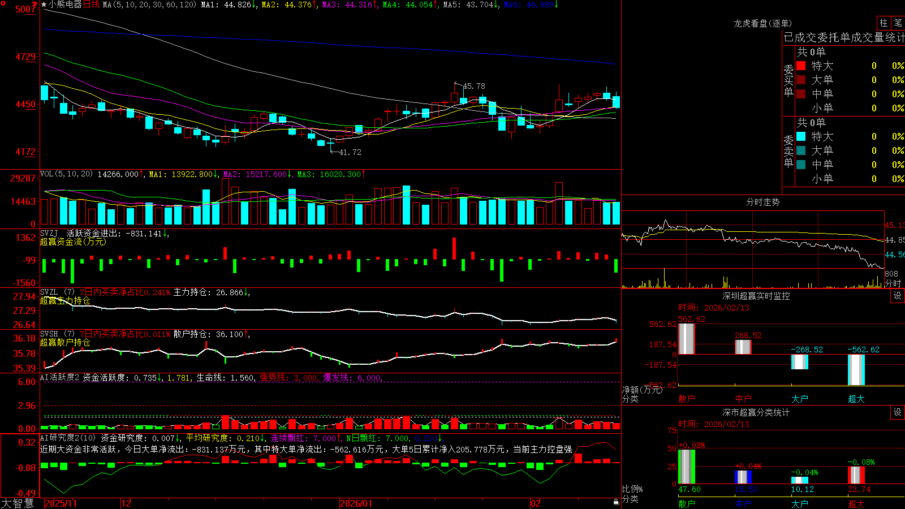Click the red 特大 swatch under 委买单

[x=801, y=66]
